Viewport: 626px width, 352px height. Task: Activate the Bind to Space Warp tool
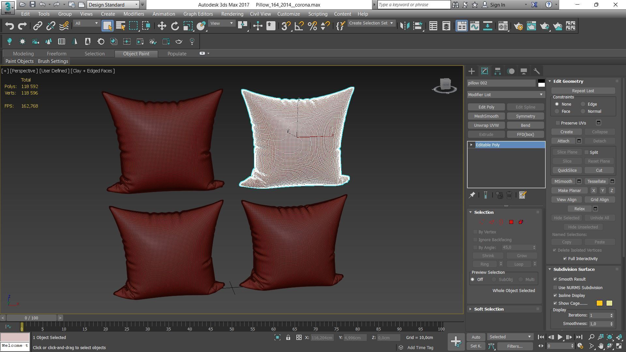[x=64, y=26]
